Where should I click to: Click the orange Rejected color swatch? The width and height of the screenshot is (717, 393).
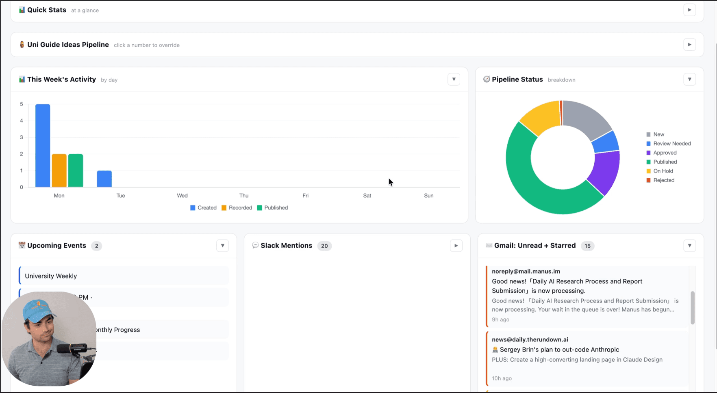[648, 180]
